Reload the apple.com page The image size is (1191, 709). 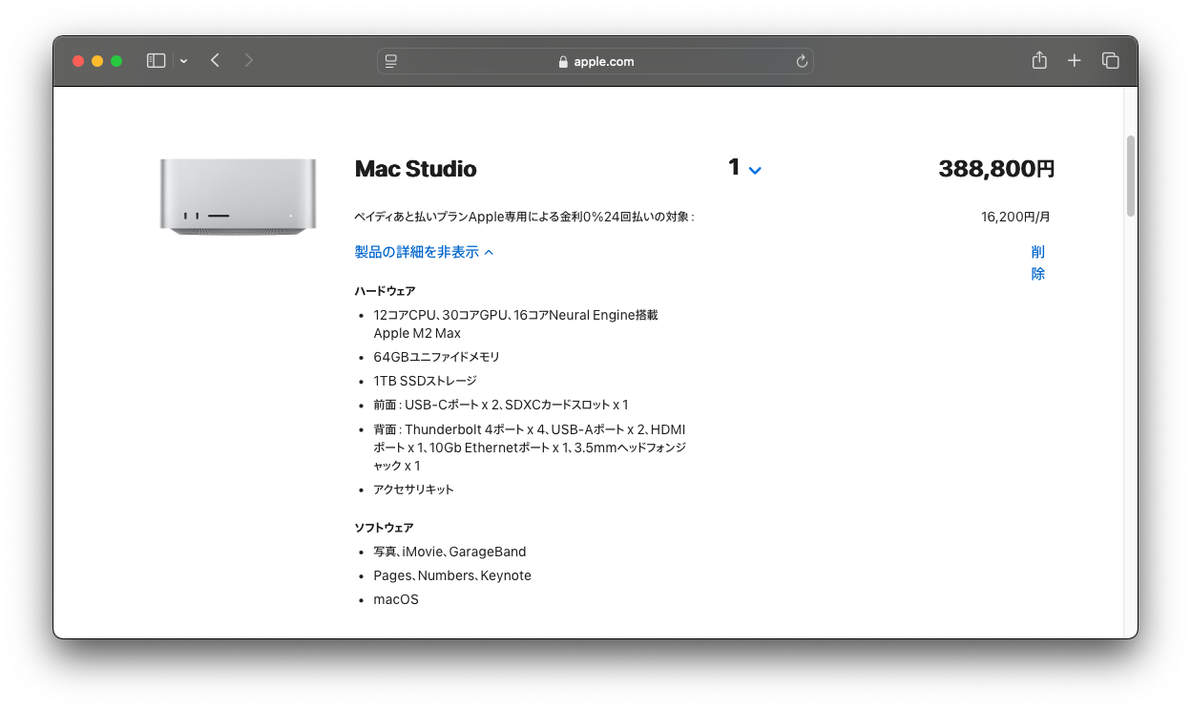[802, 61]
